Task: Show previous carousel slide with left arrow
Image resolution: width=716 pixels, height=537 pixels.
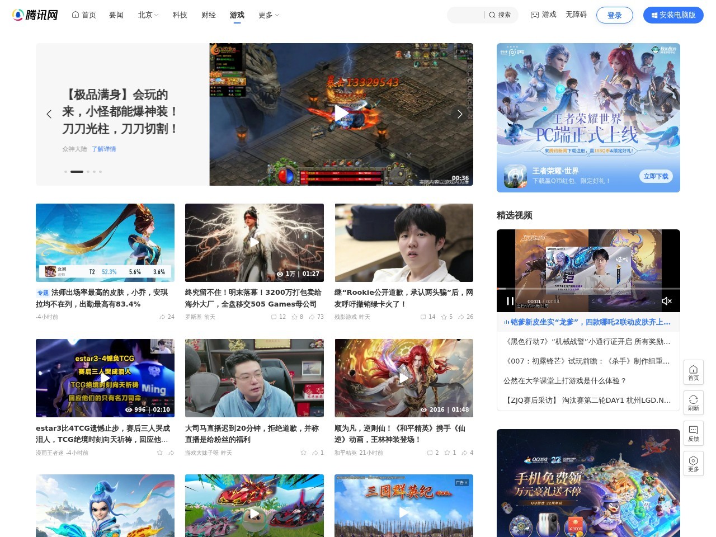Action: [49, 114]
